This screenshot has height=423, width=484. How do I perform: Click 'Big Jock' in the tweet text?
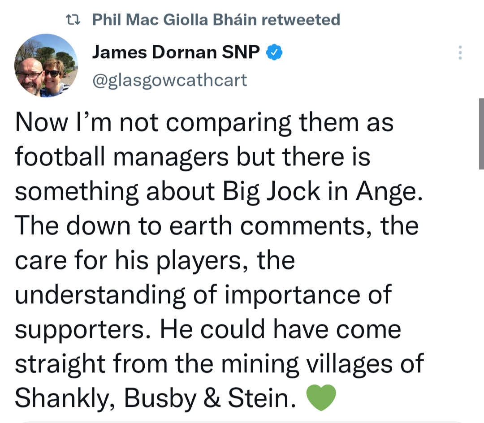[271, 191]
